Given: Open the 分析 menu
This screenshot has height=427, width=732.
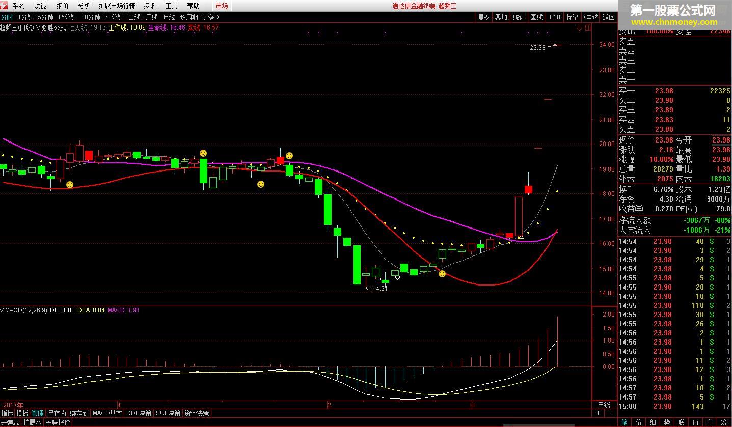Looking at the screenshot, I should [x=84, y=6].
